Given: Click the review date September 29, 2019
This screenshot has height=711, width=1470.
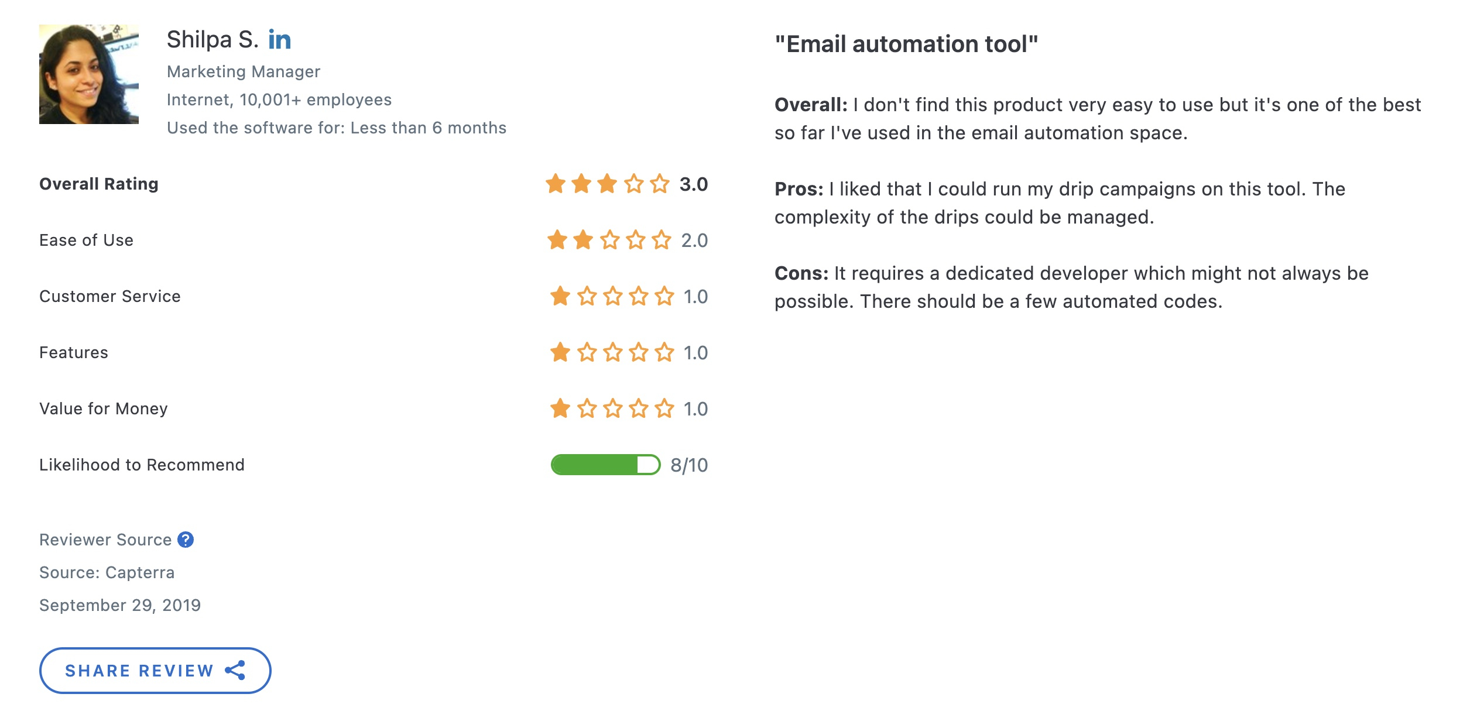Looking at the screenshot, I should tap(120, 606).
